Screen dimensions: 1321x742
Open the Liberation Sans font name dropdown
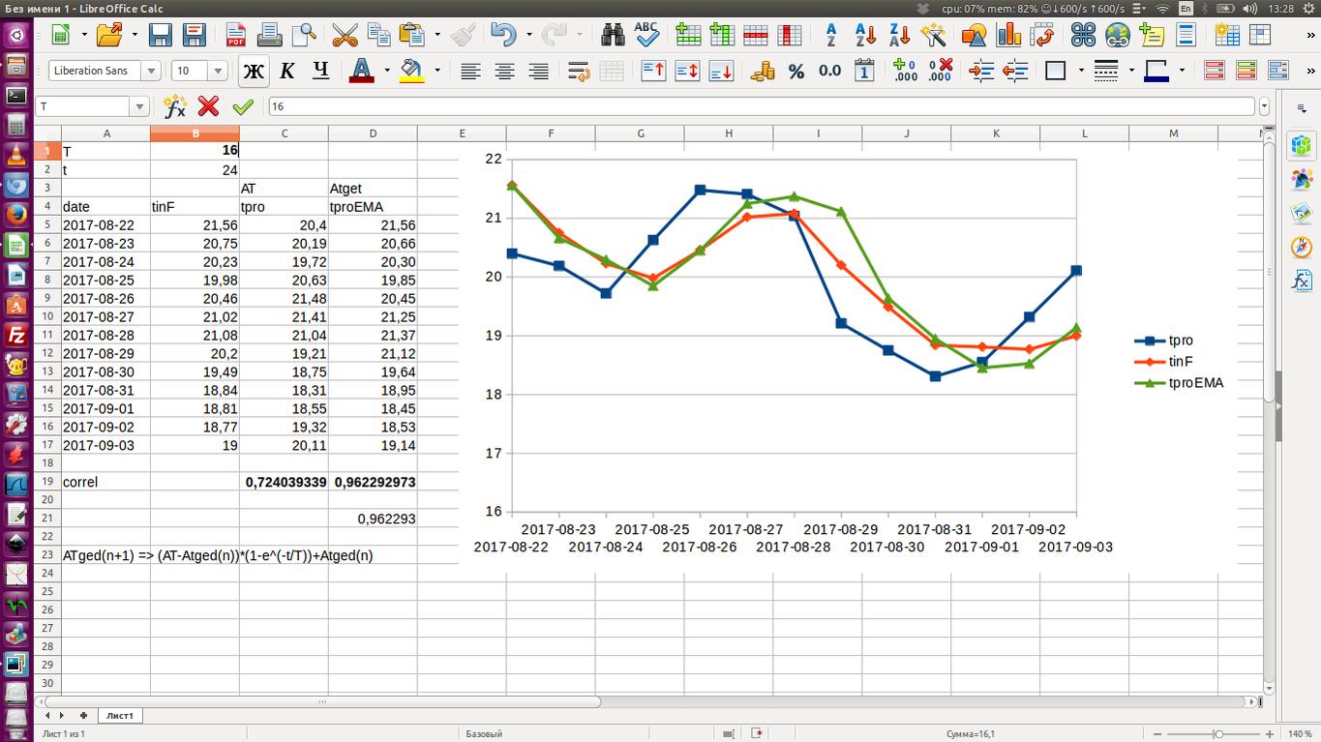coord(150,71)
